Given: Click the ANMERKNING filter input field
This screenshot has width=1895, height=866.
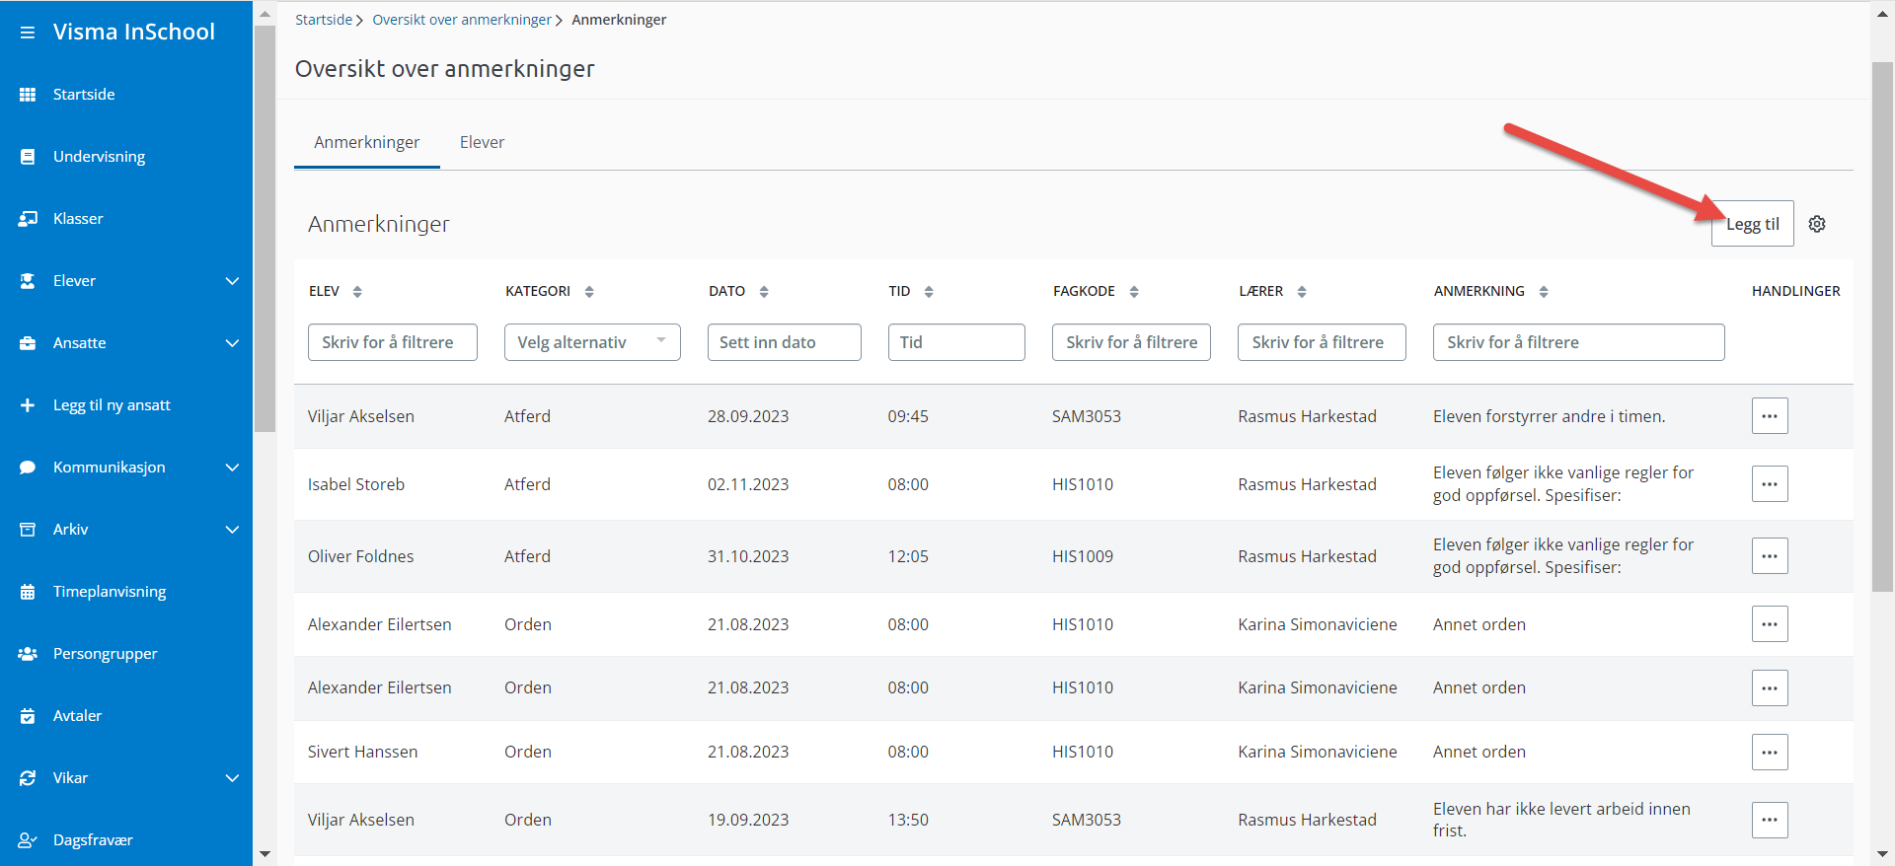Looking at the screenshot, I should click(x=1579, y=342).
